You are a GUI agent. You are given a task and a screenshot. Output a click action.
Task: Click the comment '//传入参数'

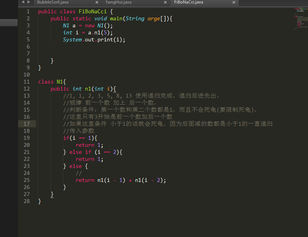click(79, 131)
